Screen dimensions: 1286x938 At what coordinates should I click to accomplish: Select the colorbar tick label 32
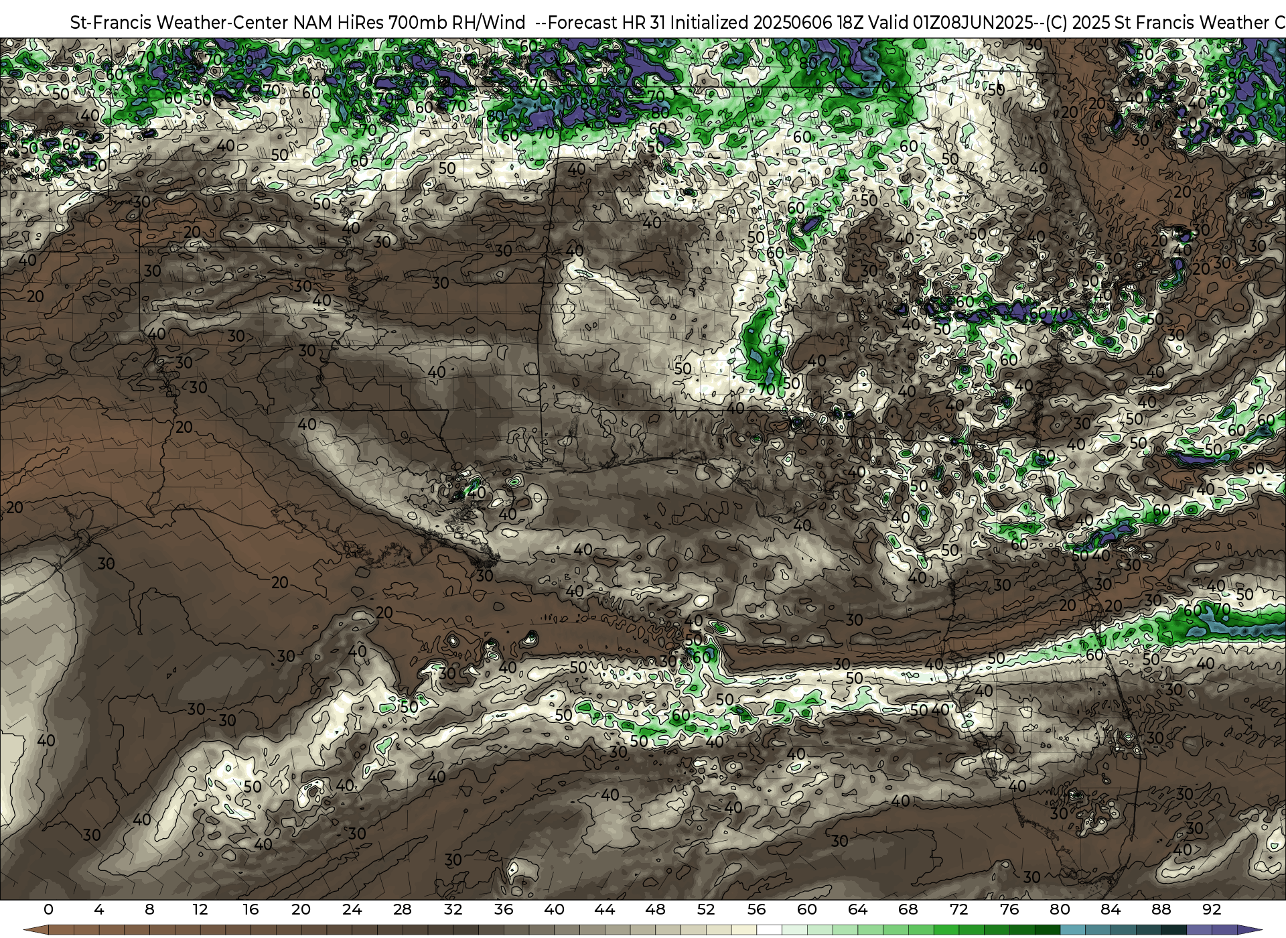pyautogui.click(x=453, y=909)
